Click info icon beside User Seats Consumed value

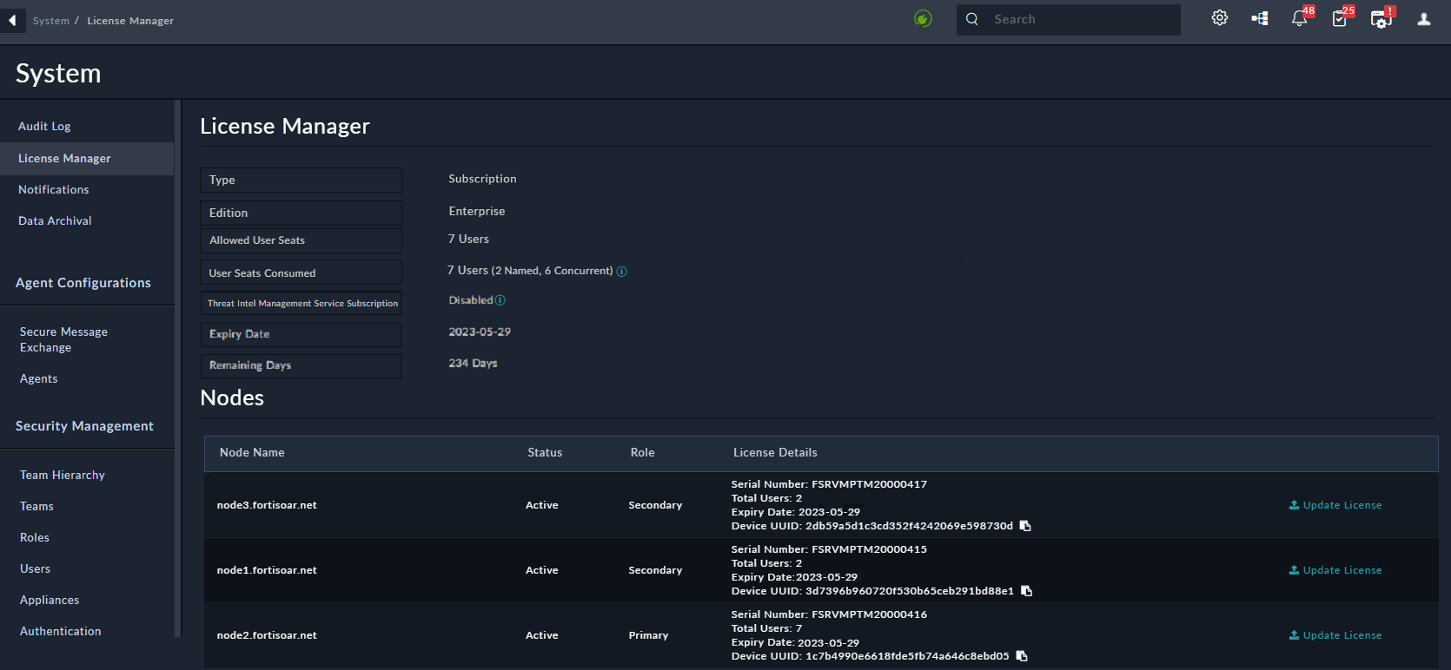(x=622, y=272)
